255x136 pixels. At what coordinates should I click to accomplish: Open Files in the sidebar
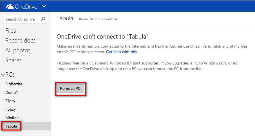coord(11,31)
